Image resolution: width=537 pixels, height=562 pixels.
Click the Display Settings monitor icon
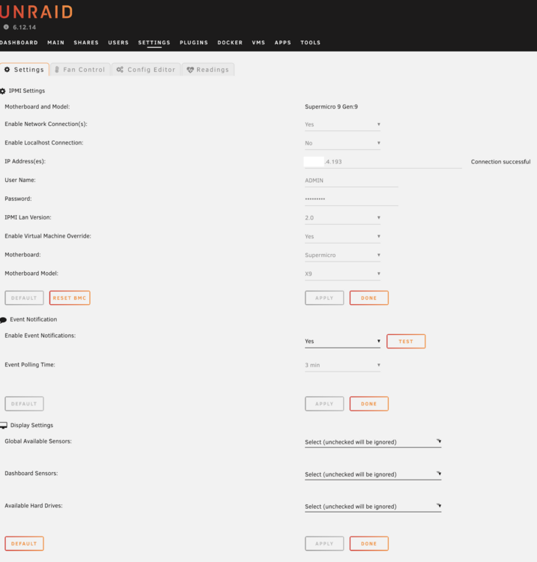coord(4,426)
